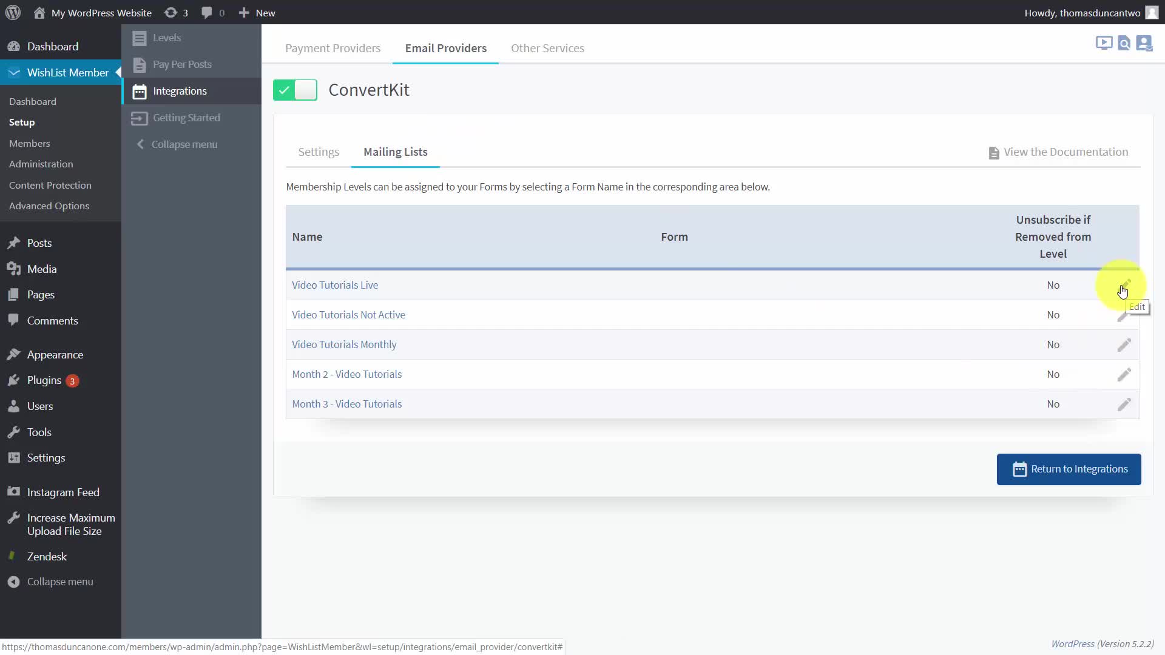The width and height of the screenshot is (1165, 655).
Task: Collapse the main WordPress admin menu
Action: 59,582
